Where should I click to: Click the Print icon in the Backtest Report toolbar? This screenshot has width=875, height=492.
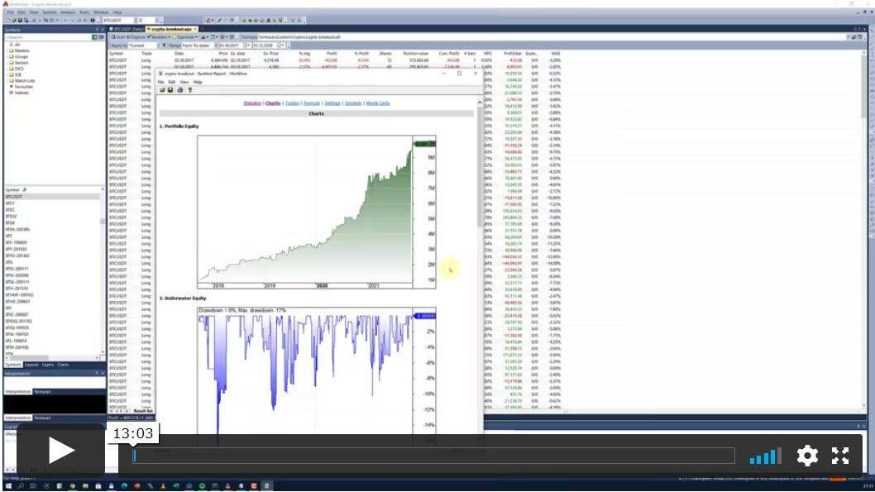(179, 90)
